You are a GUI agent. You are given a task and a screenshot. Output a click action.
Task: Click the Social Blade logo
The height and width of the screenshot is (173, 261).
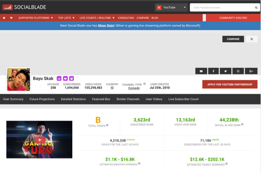[24, 7]
